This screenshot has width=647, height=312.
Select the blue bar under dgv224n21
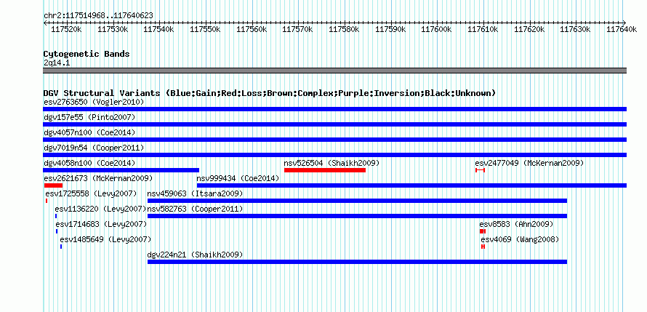358,262
